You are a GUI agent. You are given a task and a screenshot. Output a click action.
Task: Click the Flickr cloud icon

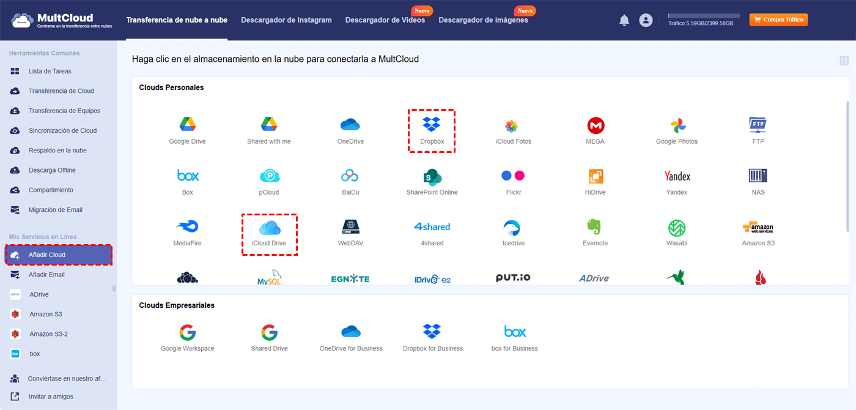(x=514, y=176)
